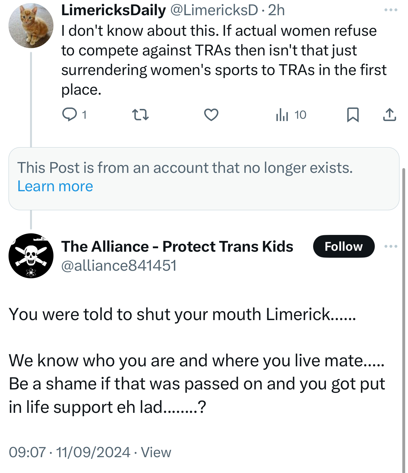Click the View link beside the date
Viewport: 408px width, 473px height.
[x=156, y=452]
